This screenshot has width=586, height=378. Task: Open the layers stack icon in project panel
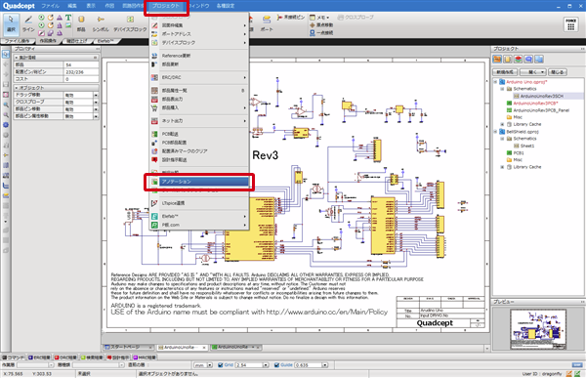[x=518, y=59]
